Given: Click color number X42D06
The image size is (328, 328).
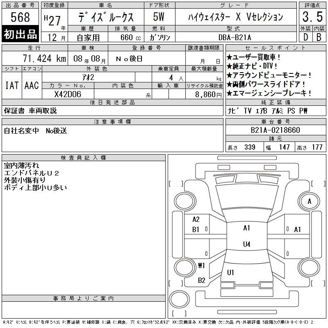Looking at the screenshot, I should click(68, 94).
